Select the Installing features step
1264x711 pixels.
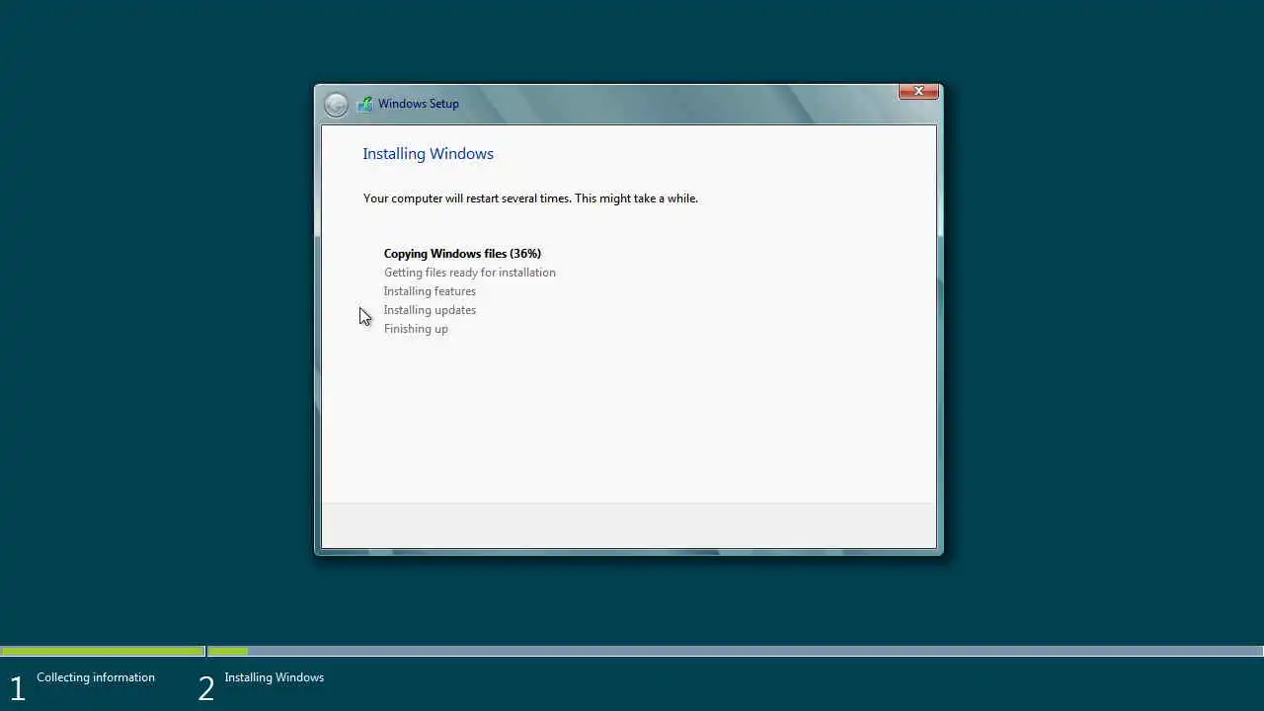pyautogui.click(x=430, y=291)
